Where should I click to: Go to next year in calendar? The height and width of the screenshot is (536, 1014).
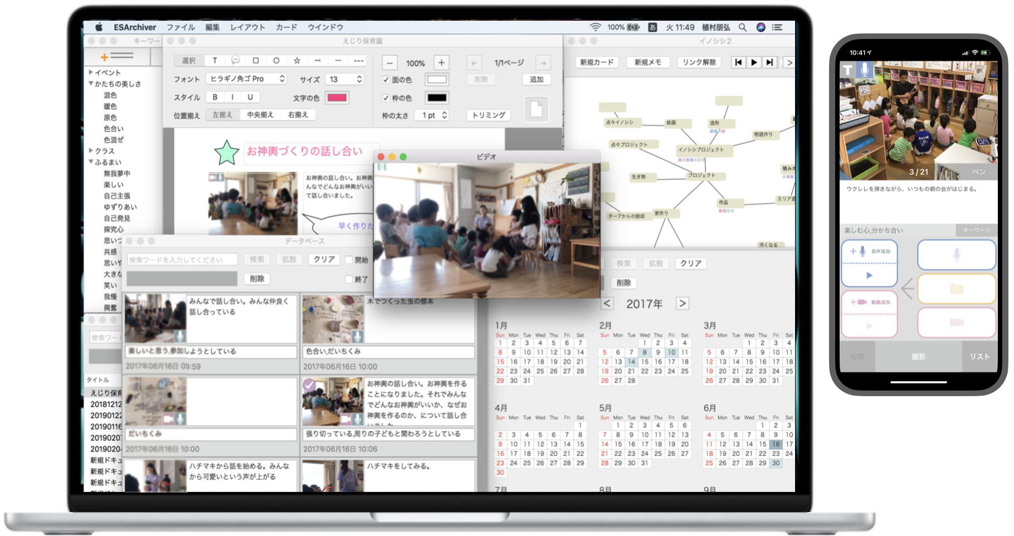coord(682,304)
